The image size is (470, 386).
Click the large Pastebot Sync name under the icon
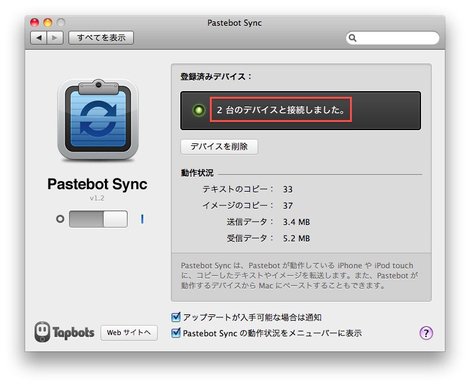[x=97, y=184]
